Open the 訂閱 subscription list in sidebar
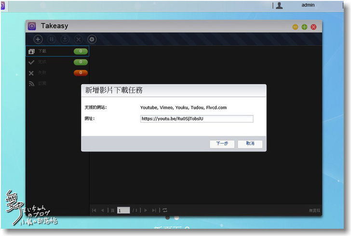The image size is (351, 236). (57, 83)
